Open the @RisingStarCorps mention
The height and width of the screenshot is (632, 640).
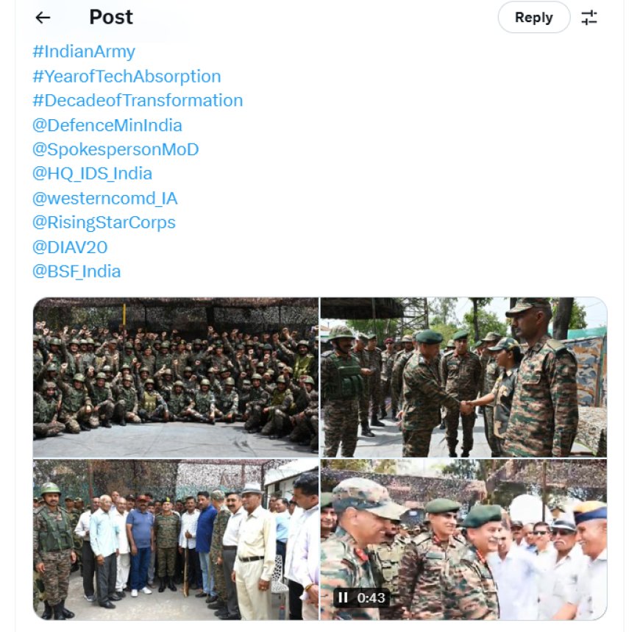104,222
